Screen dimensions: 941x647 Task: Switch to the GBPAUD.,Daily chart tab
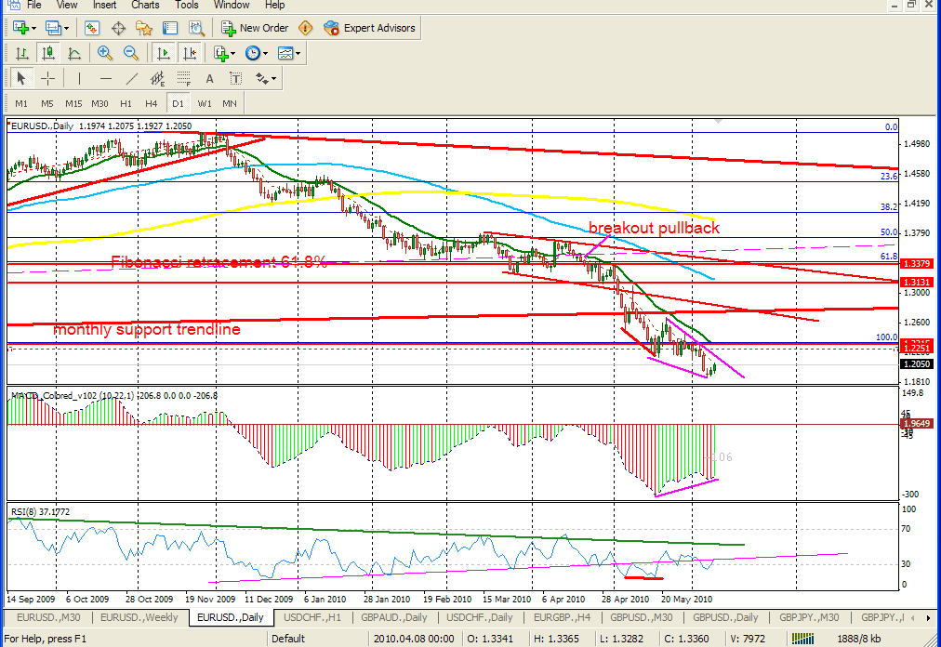[x=394, y=617]
